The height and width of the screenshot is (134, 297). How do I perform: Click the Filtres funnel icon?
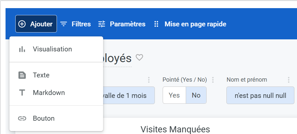coord(64,24)
